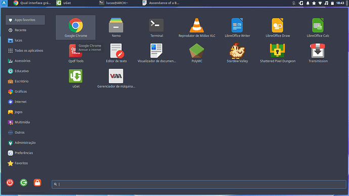Open Gerenciador de máquinas virtuais

[x=116, y=79]
